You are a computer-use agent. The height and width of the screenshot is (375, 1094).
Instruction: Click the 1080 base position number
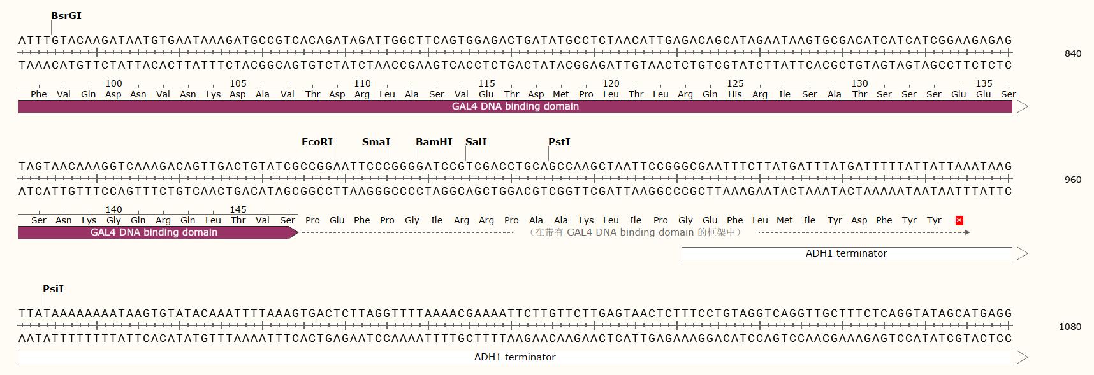point(1070,327)
